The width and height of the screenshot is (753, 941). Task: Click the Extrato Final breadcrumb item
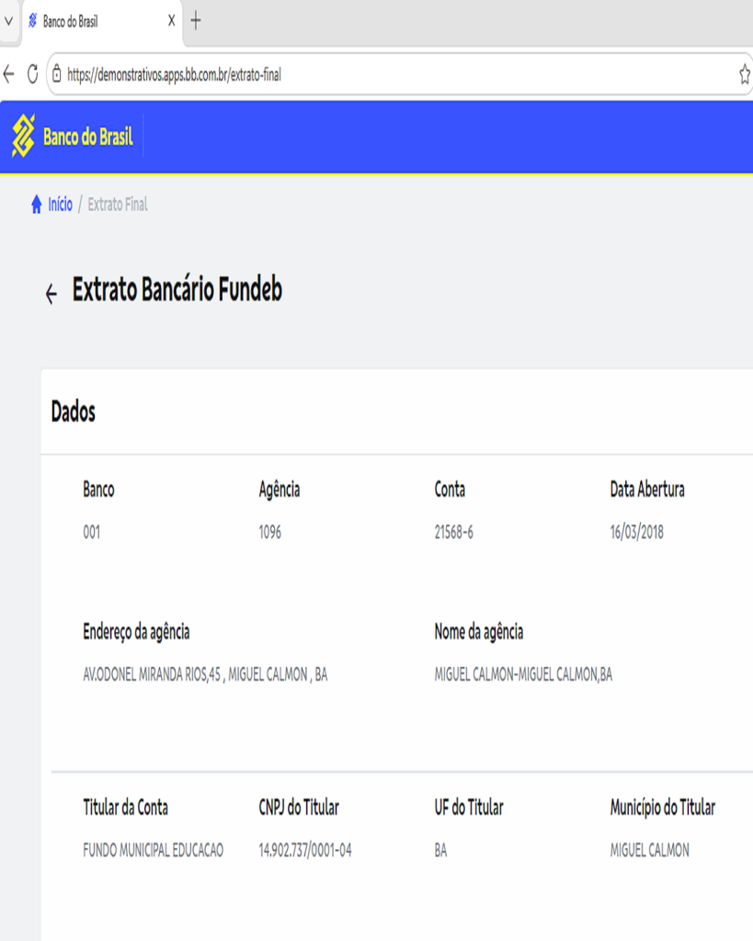click(118, 204)
